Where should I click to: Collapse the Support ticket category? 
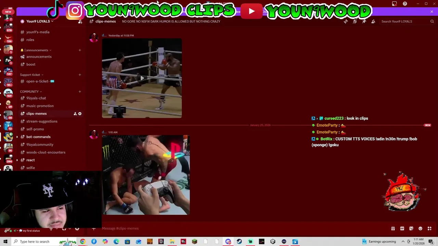pyautogui.click(x=31, y=75)
